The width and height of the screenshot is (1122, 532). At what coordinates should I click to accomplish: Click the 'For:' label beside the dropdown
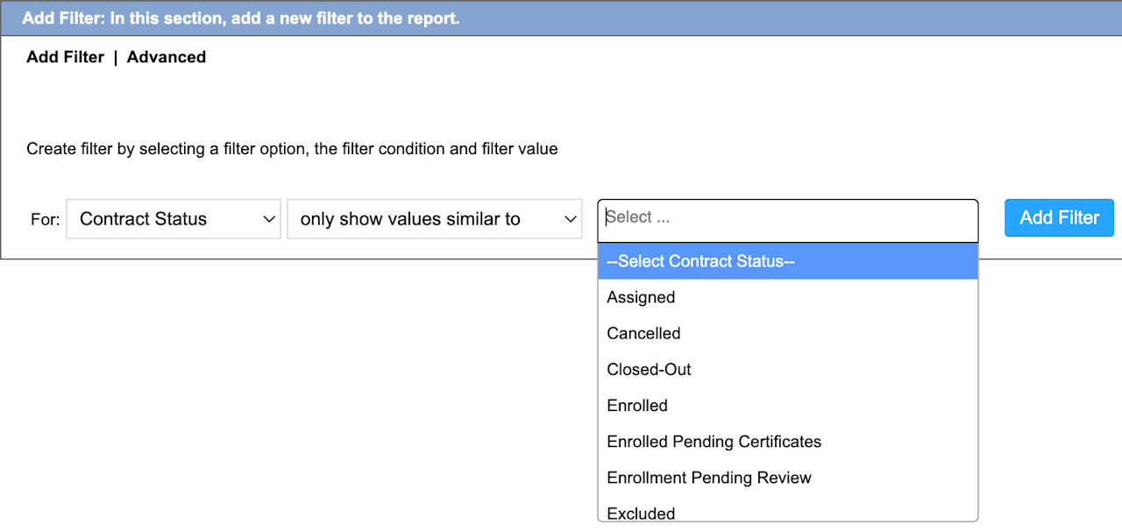45,219
